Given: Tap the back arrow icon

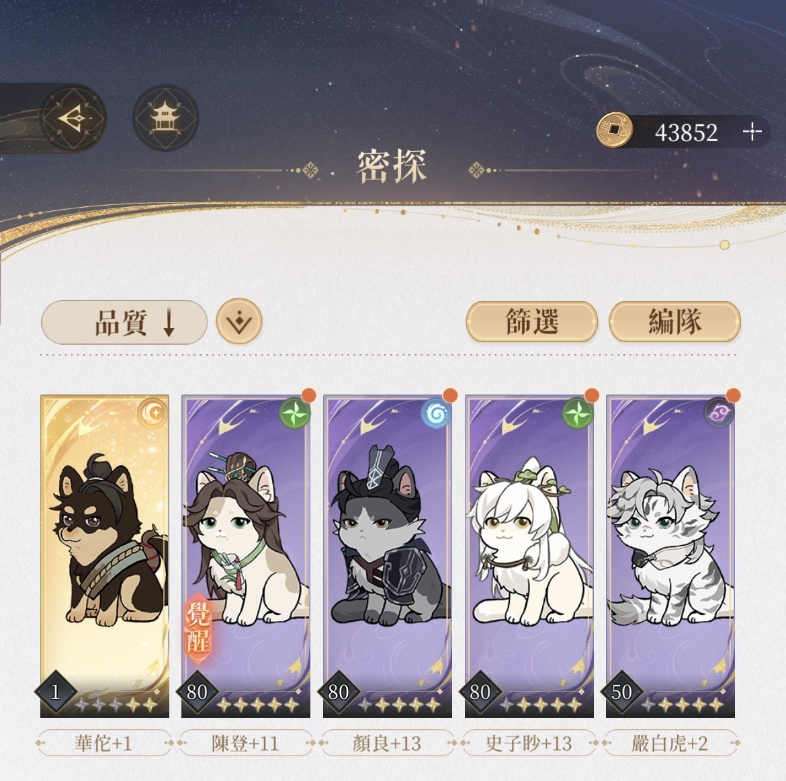Looking at the screenshot, I should 73,118.
